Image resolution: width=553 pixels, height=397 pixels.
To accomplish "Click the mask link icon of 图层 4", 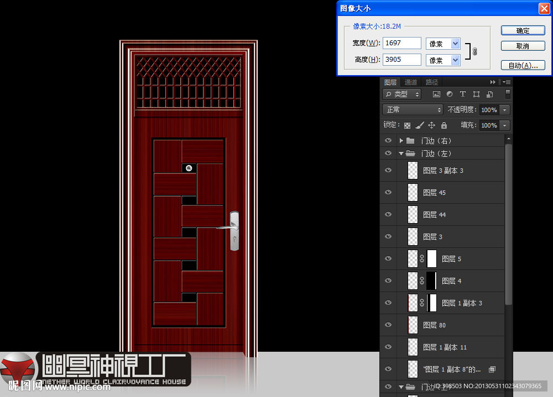I will coord(422,280).
